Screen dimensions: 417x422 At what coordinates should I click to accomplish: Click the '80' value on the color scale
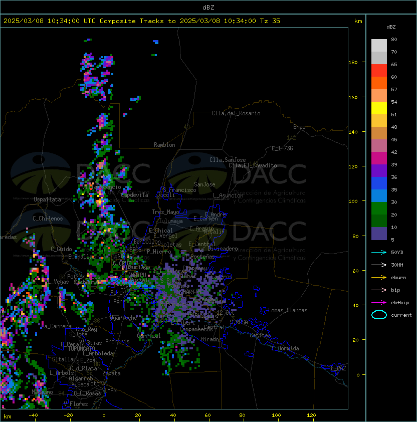click(394, 39)
